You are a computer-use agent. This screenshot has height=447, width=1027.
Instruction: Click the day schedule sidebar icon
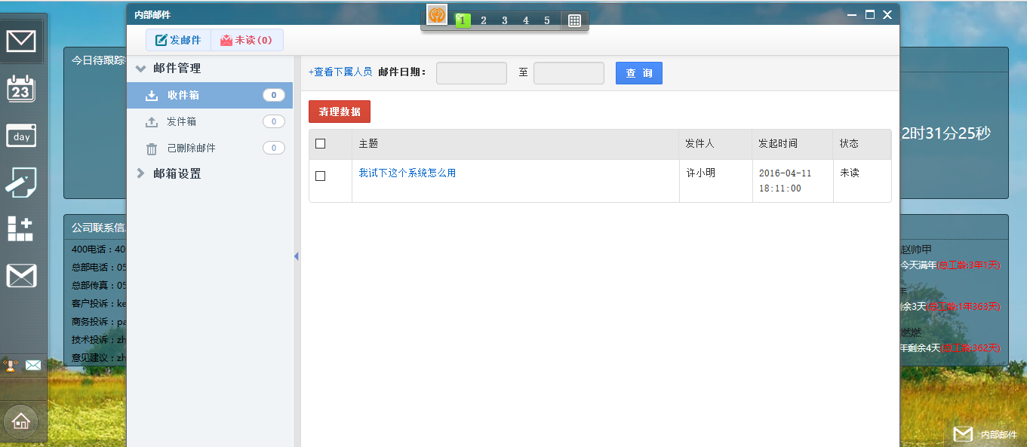point(21,136)
